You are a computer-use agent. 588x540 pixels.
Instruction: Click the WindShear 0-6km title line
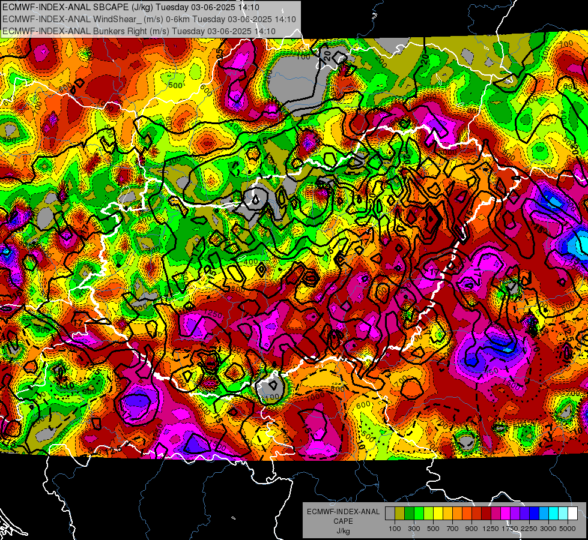[x=149, y=19]
